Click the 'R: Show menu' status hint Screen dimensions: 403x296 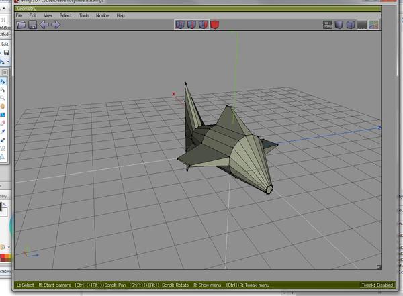[207, 285]
